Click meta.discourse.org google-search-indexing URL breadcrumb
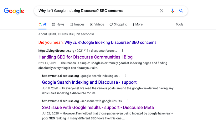The width and height of the screenshot is (216, 125). pos(81,76)
